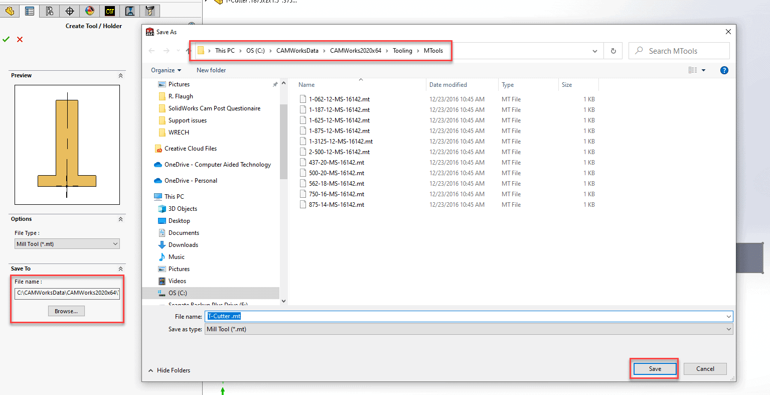The width and height of the screenshot is (770, 395).
Task: Open the FeatureManager design tree tab
Action: point(10,11)
